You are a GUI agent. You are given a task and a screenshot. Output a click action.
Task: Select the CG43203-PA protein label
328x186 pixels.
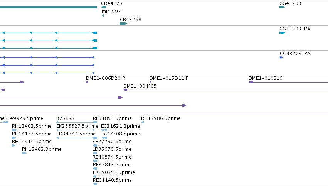pos(295,54)
